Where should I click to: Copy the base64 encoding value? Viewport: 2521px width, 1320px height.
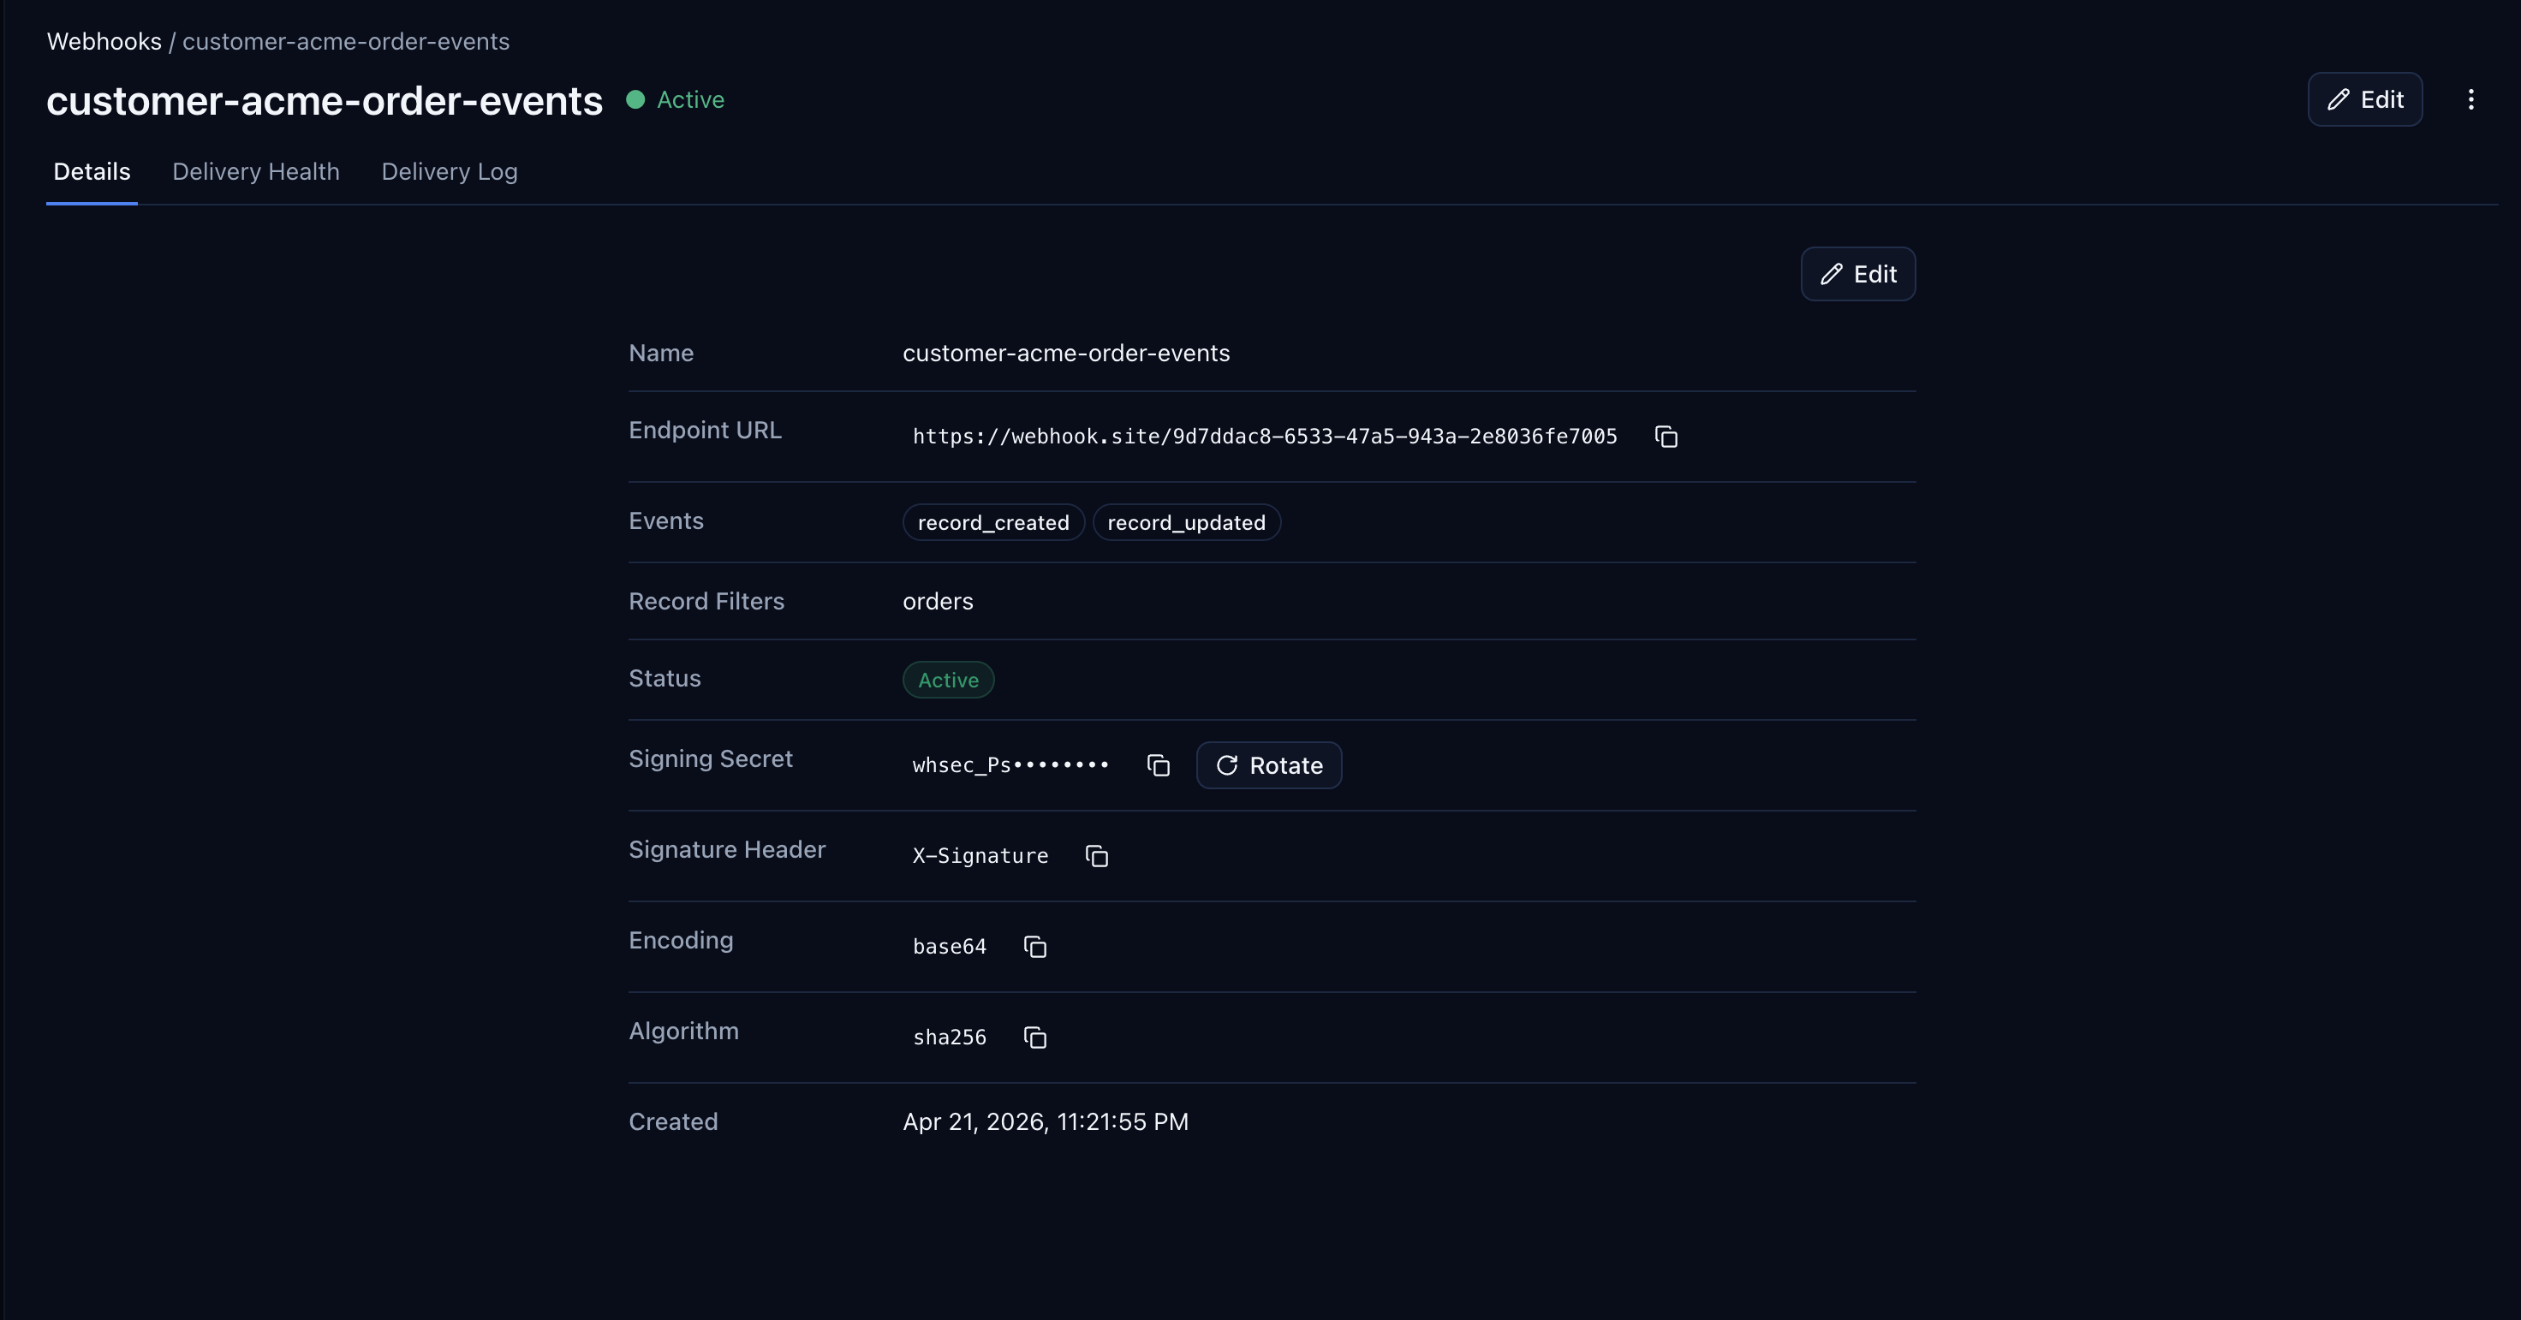click(x=1034, y=946)
